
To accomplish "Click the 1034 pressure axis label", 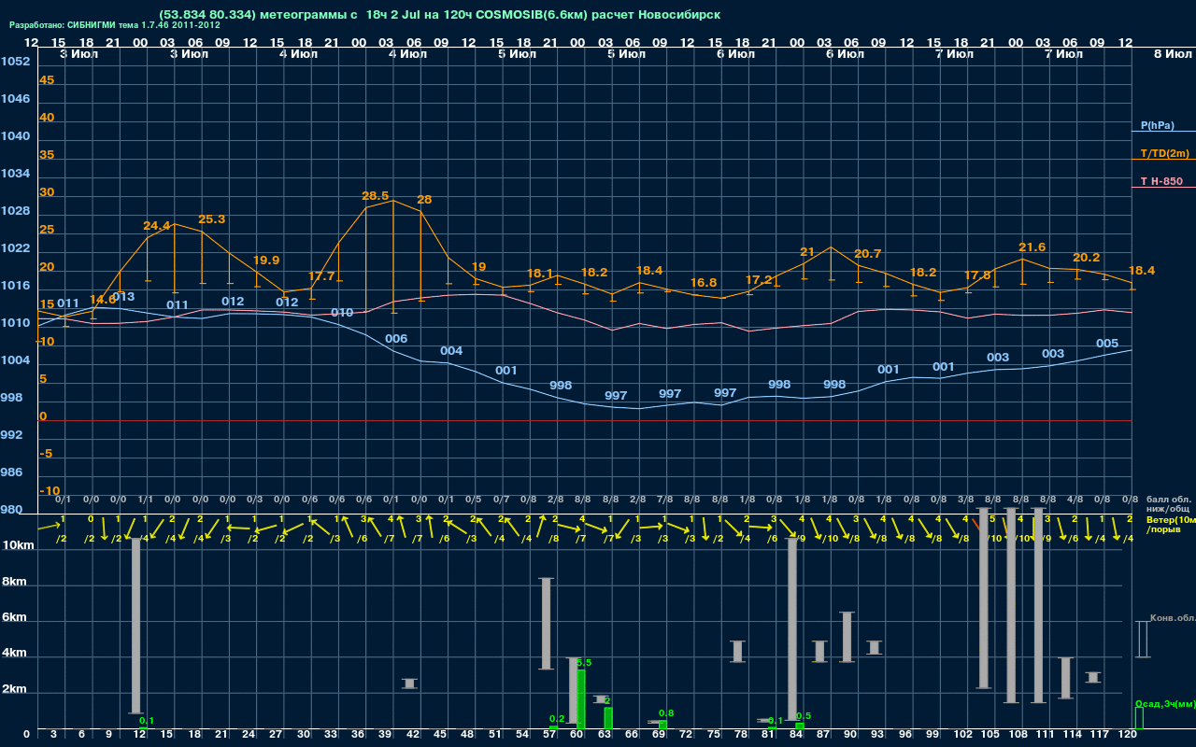I will tap(15, 174).
